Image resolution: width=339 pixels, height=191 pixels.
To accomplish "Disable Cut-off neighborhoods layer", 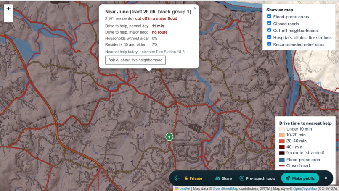I will (269, 30).
